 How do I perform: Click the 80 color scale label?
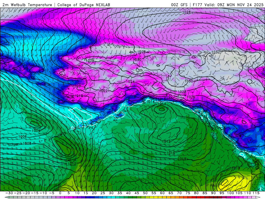click(x=196, y=193)
